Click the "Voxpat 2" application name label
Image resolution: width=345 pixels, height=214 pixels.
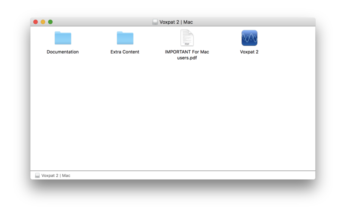[249, 52]
